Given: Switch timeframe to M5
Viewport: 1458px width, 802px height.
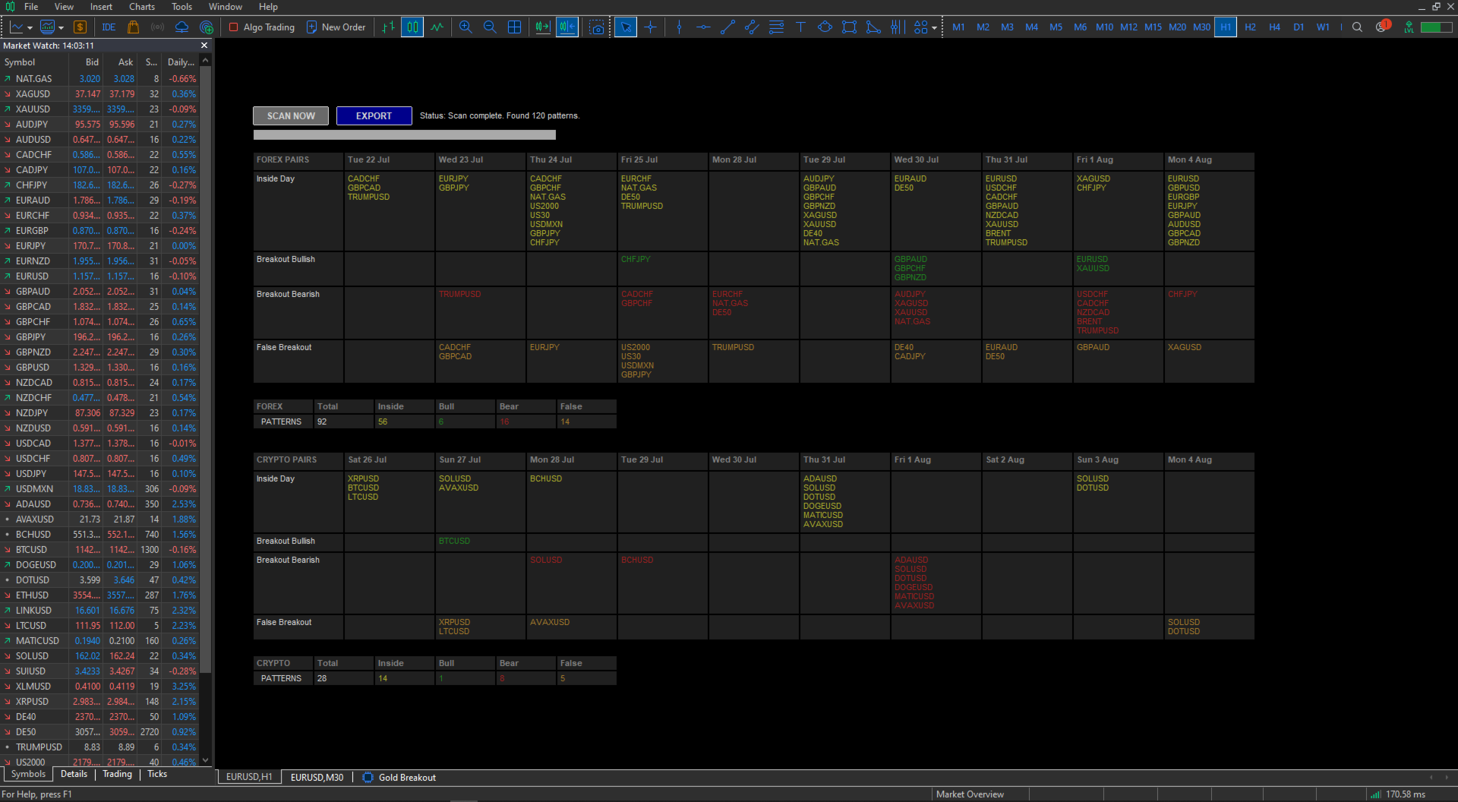Looking at the screenshot, I should (x=1056, y=27).
